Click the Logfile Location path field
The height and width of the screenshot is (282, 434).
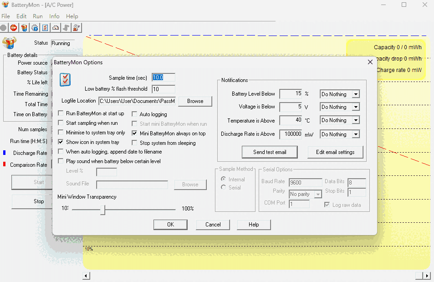(x=137, y=101)
